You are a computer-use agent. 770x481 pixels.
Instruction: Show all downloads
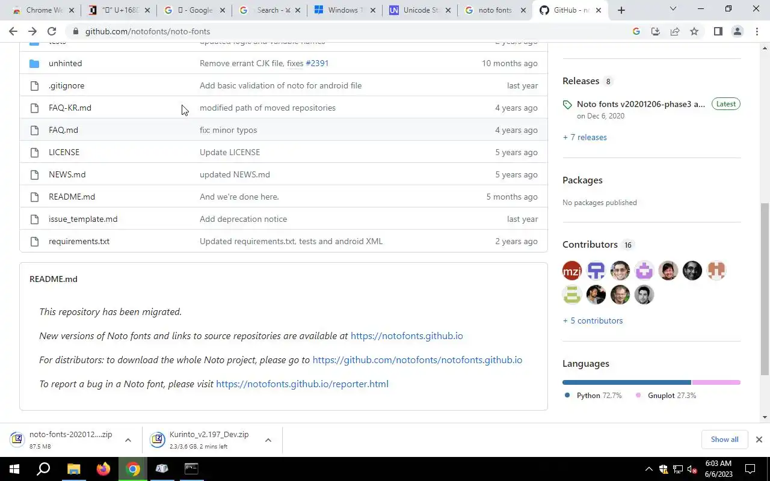(724, 440)
